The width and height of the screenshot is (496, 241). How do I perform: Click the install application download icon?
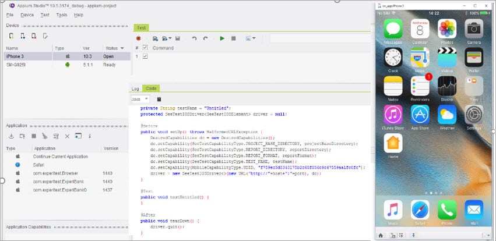[10, 136]
